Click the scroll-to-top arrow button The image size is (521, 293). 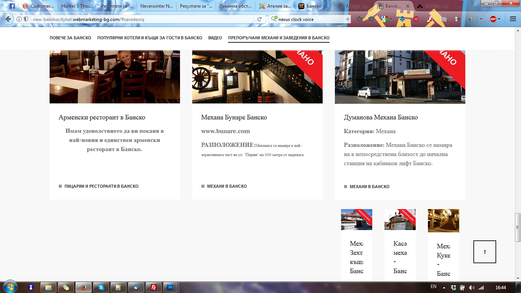click(485, 252)
